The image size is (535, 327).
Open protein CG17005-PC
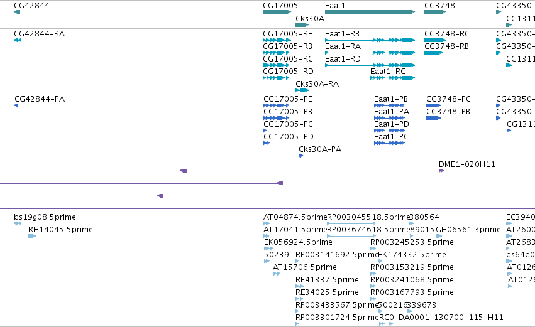coord(265,131)
